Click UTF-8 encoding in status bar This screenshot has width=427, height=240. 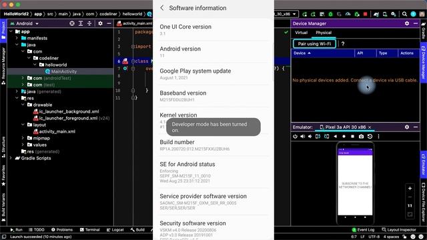[x=374, y=237]
